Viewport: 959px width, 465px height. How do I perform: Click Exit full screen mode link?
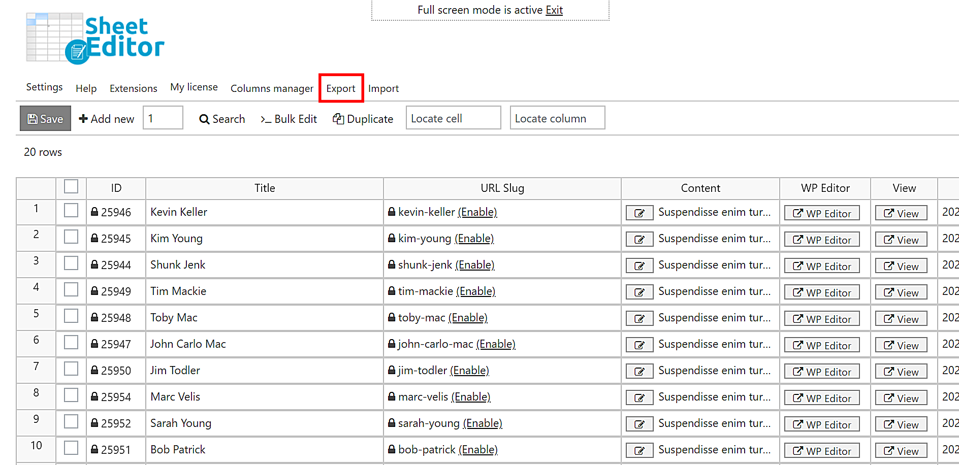tap(554, 10)
